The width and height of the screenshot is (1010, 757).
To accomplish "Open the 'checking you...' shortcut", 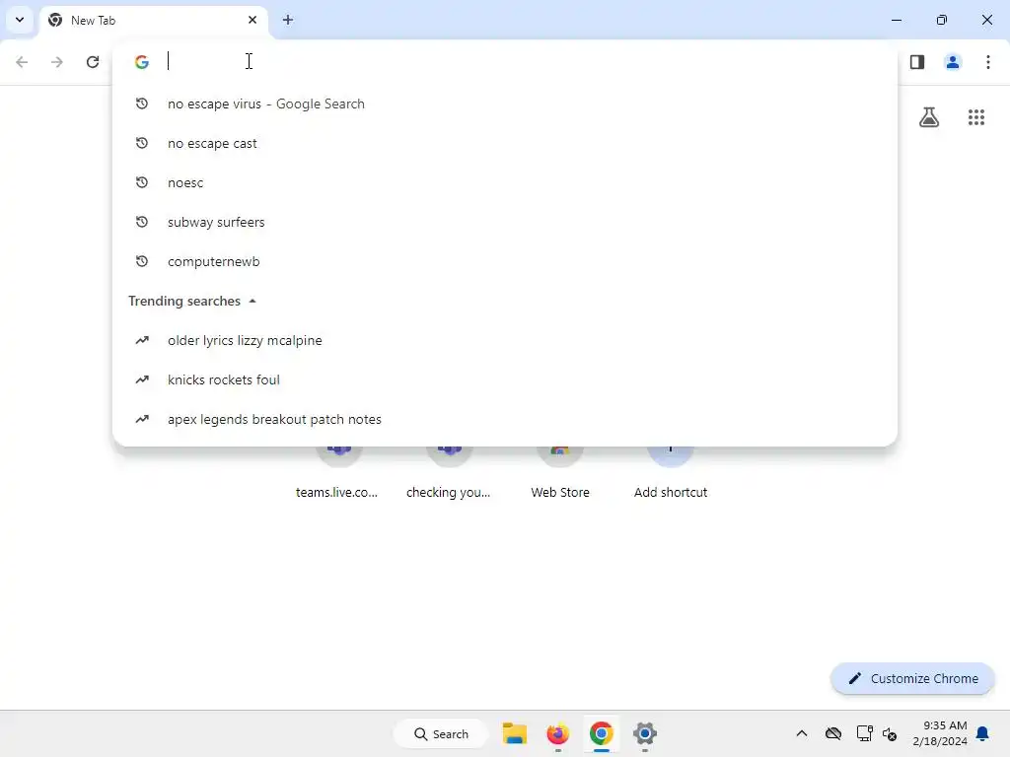I will pyautogui.click(x=449, y=473).
